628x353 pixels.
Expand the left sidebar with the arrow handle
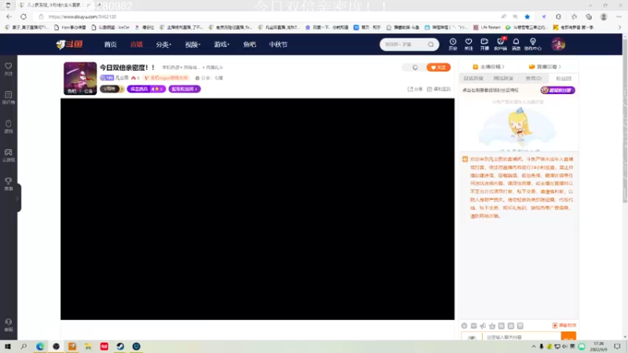pyautogui.click(x=17, y=198)
